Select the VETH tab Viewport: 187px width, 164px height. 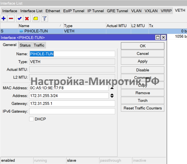pyautogui.click(x=180, y=10)
